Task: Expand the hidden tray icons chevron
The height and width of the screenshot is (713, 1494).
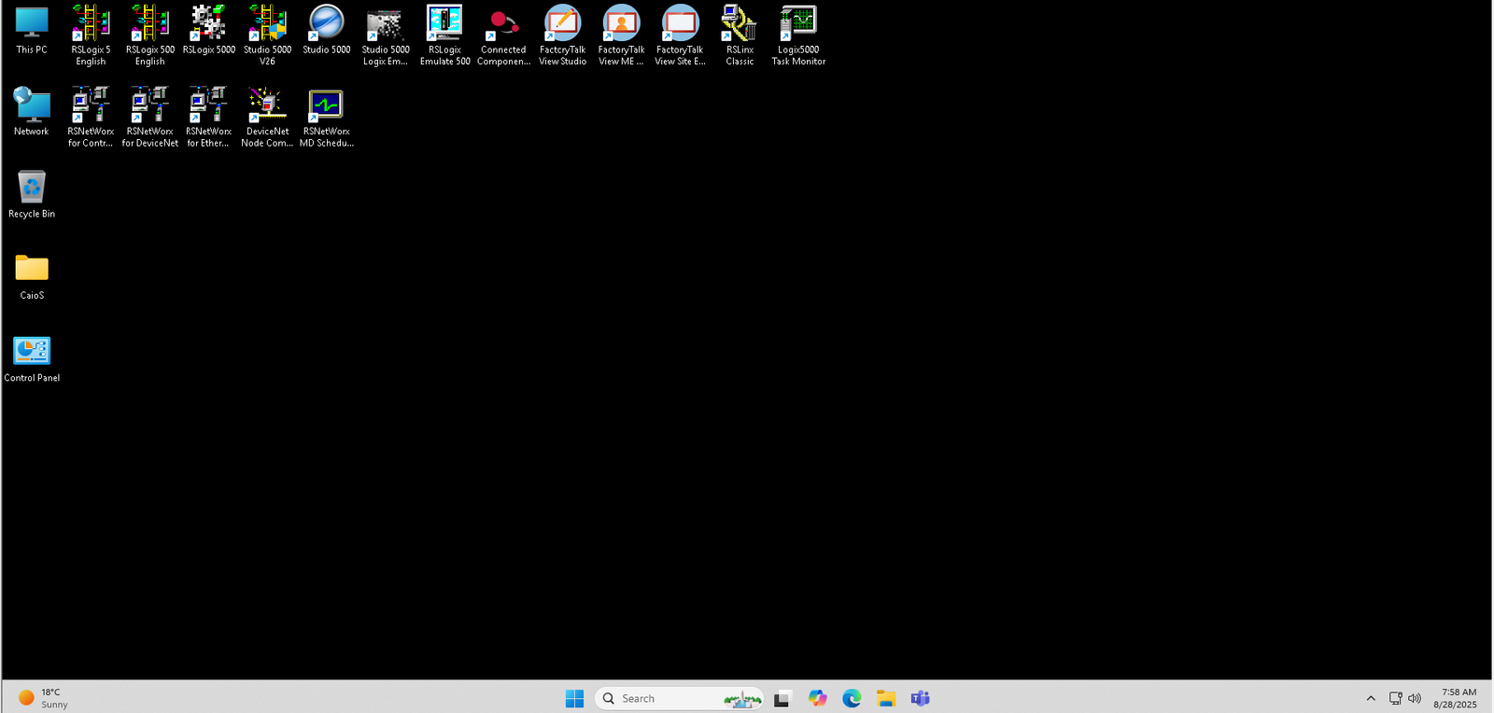Action: click(1371, 698)
